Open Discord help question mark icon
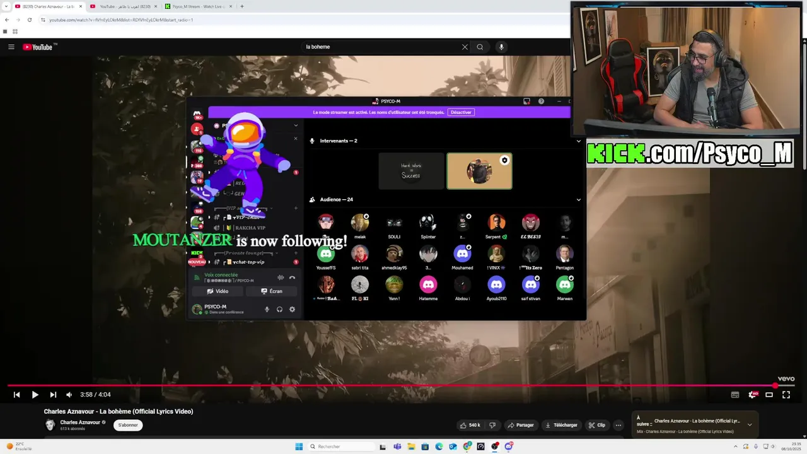Screen dimensions: 807x454 [x=541, y=101]
